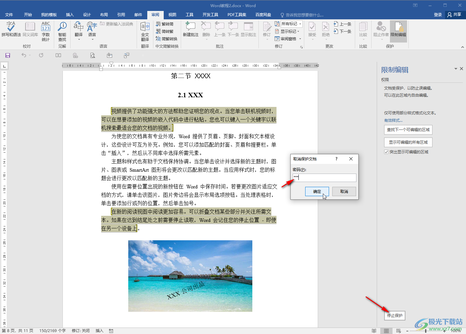
Task: Open Word Count (字数统计)
Action: [x=46, y=31]
